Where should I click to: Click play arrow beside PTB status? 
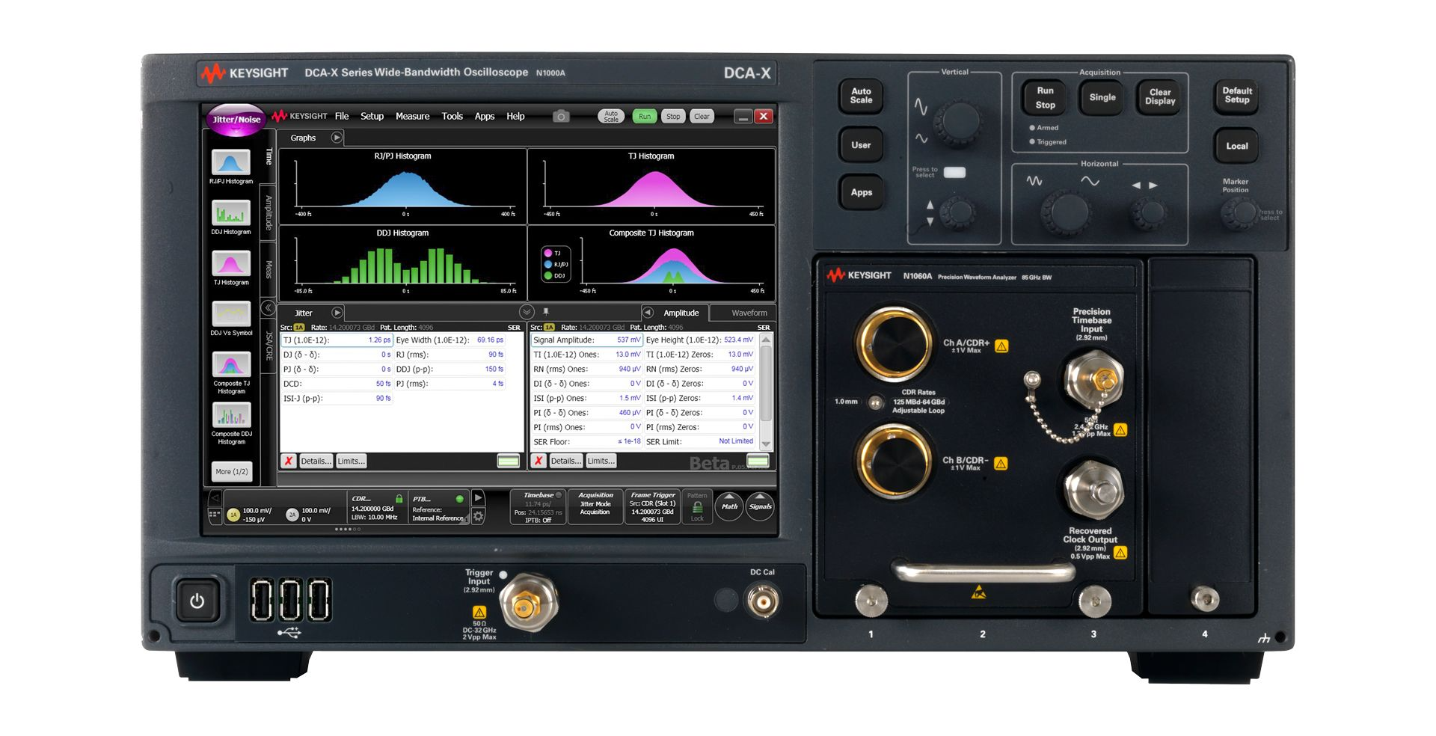click(479, 497)
